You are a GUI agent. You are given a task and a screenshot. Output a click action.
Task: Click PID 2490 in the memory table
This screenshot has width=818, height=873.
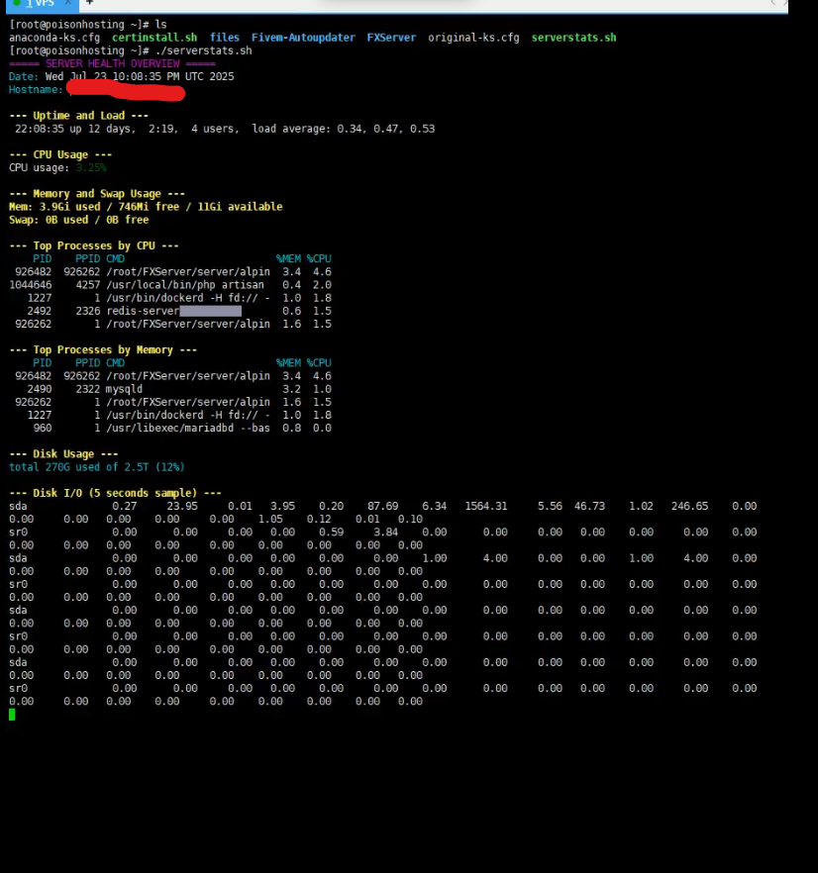tap(39, 389)
